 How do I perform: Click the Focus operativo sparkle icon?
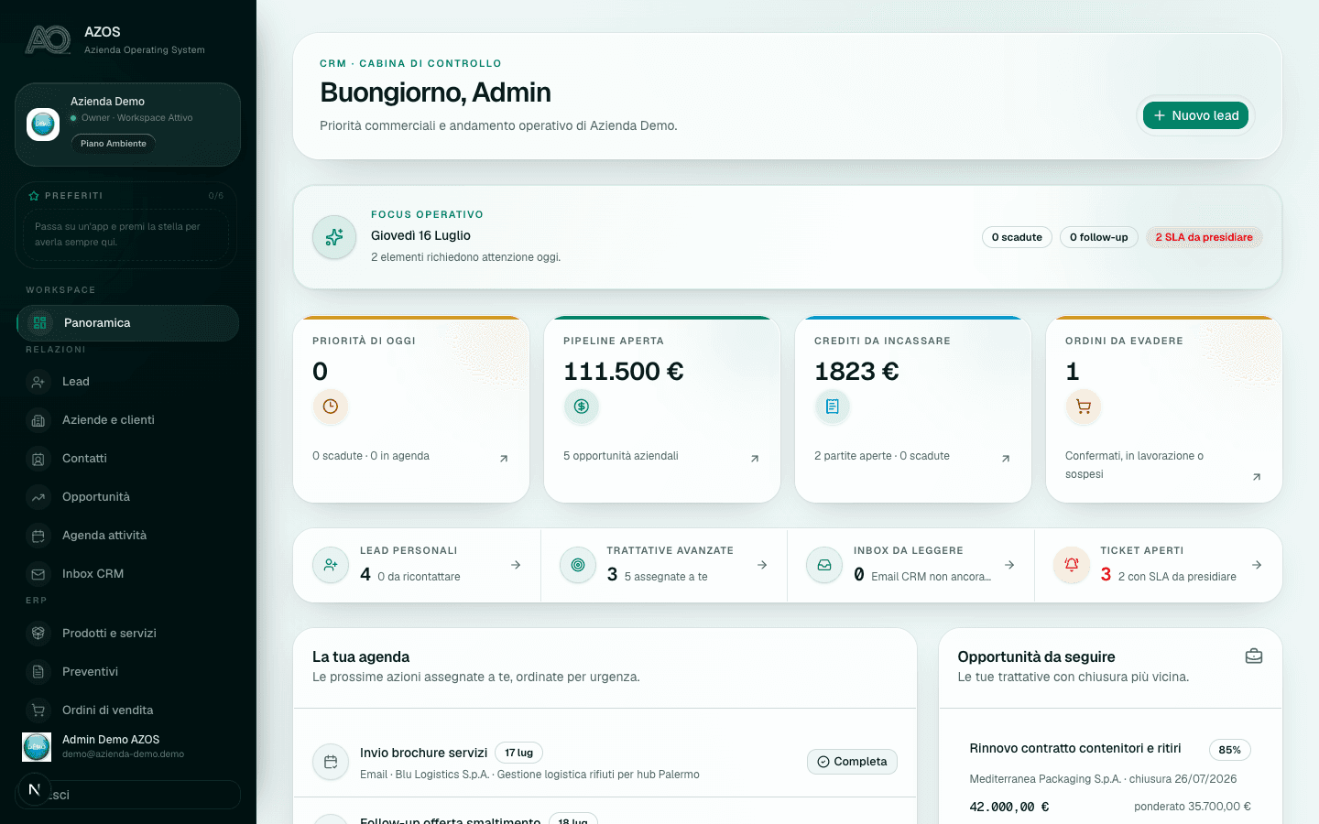click(334, 237)
